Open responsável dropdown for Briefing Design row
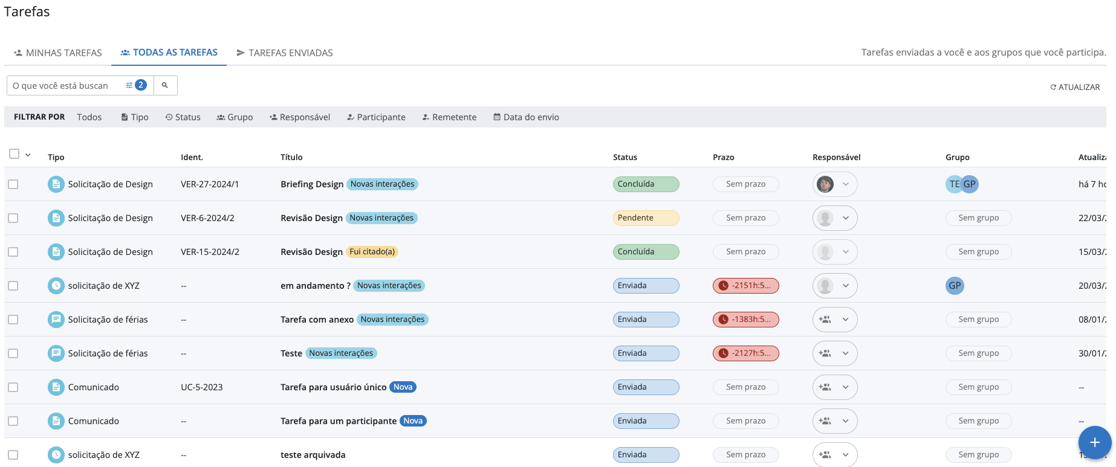1116x467 pixels. 846,184
